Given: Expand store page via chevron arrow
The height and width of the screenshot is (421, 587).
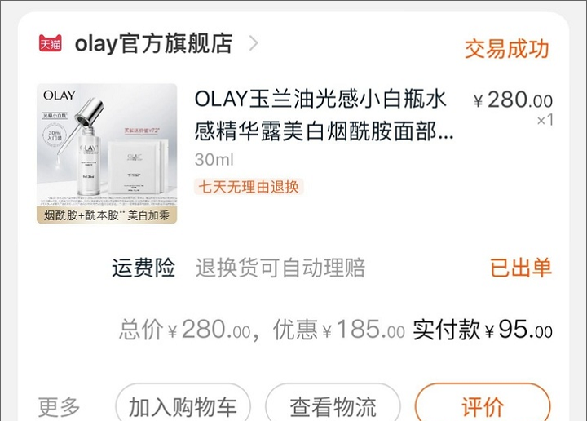Looking at the screenshot, I should click(x=254, y=43).
